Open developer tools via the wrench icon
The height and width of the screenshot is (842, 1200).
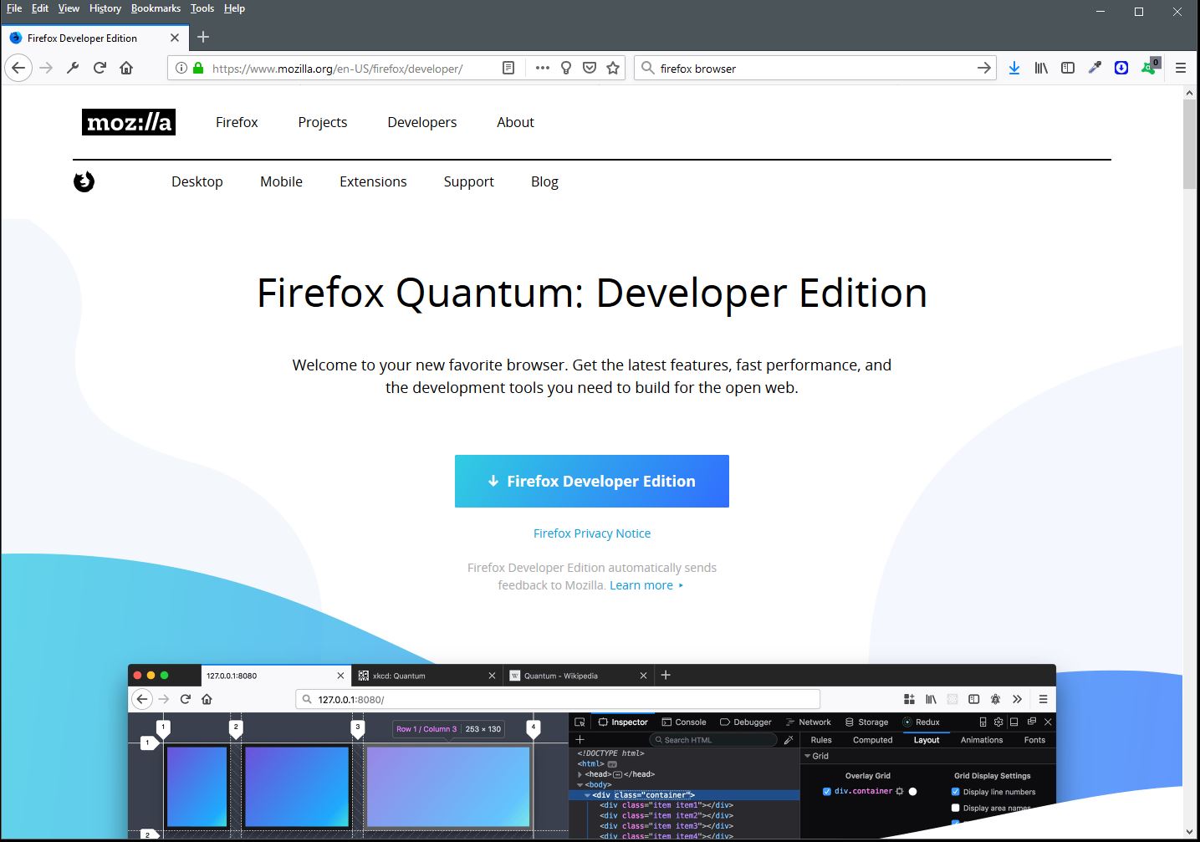point(73,68)
